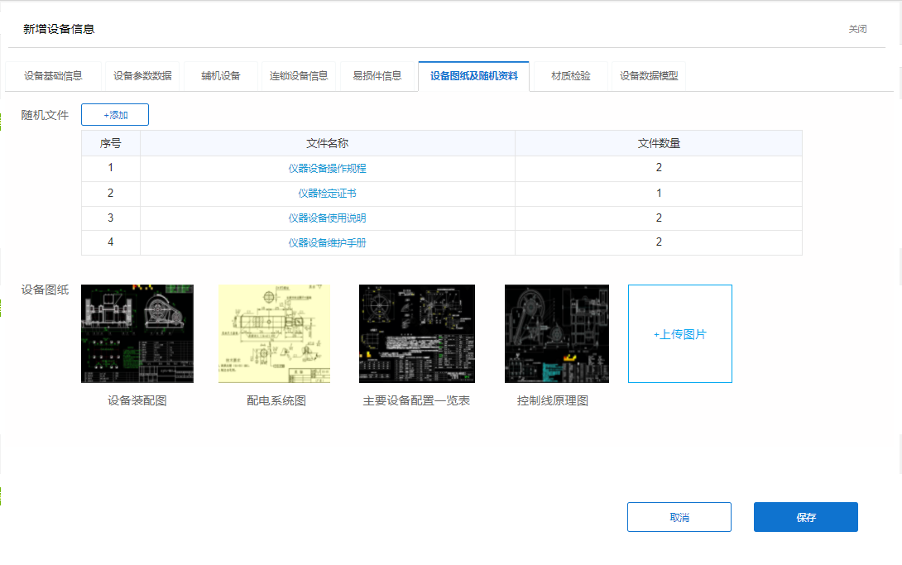This screenshot has width=902, height=565.
Task: Open the 易损件信息 tab
Action: coord(377,76)
